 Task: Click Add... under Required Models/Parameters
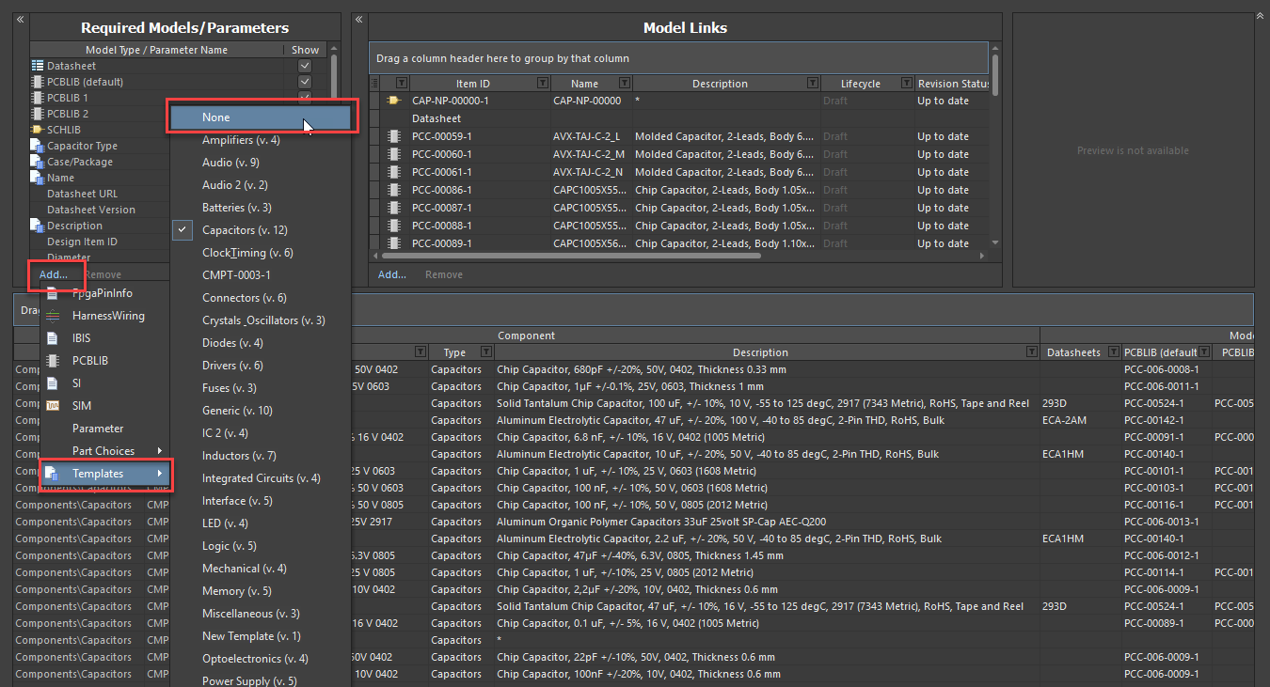coord(54,274)
